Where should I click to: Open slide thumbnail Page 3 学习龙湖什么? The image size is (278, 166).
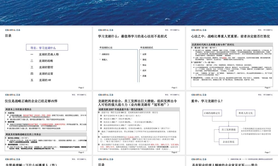(139, 58)
